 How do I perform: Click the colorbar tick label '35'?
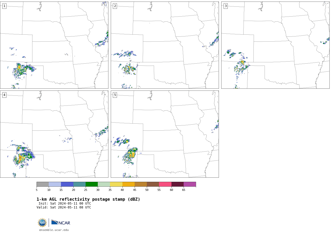110,190
